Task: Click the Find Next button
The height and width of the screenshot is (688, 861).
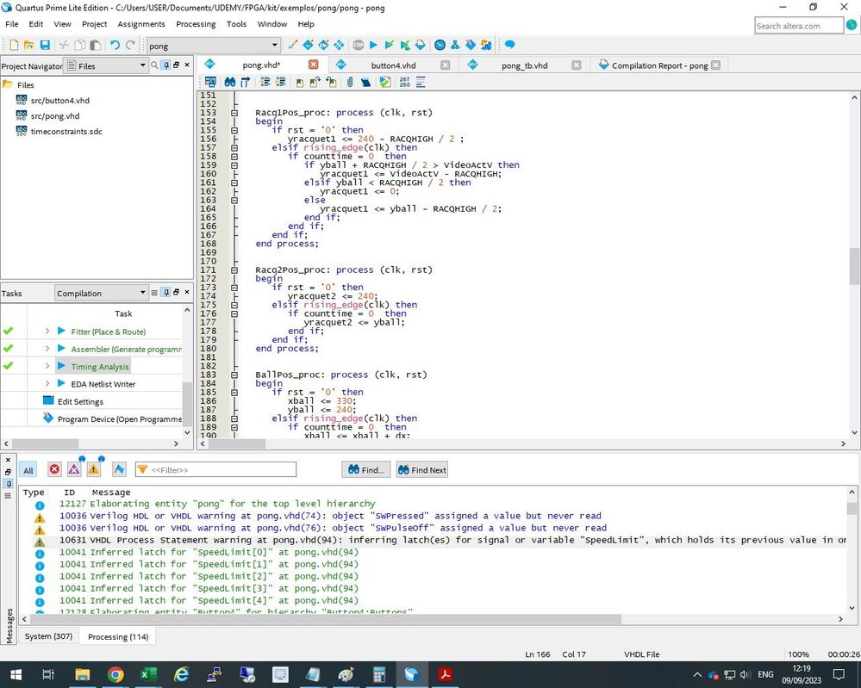Action: 422,470
